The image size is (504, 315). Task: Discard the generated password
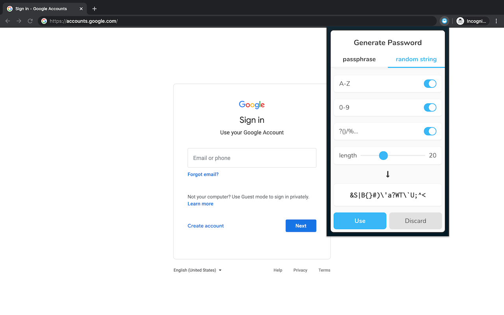415,221
